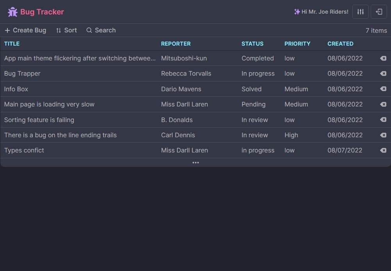The image size is (391, 271).
Task: Click the plus icon next to Create Bug
Action: coord(7,30)
